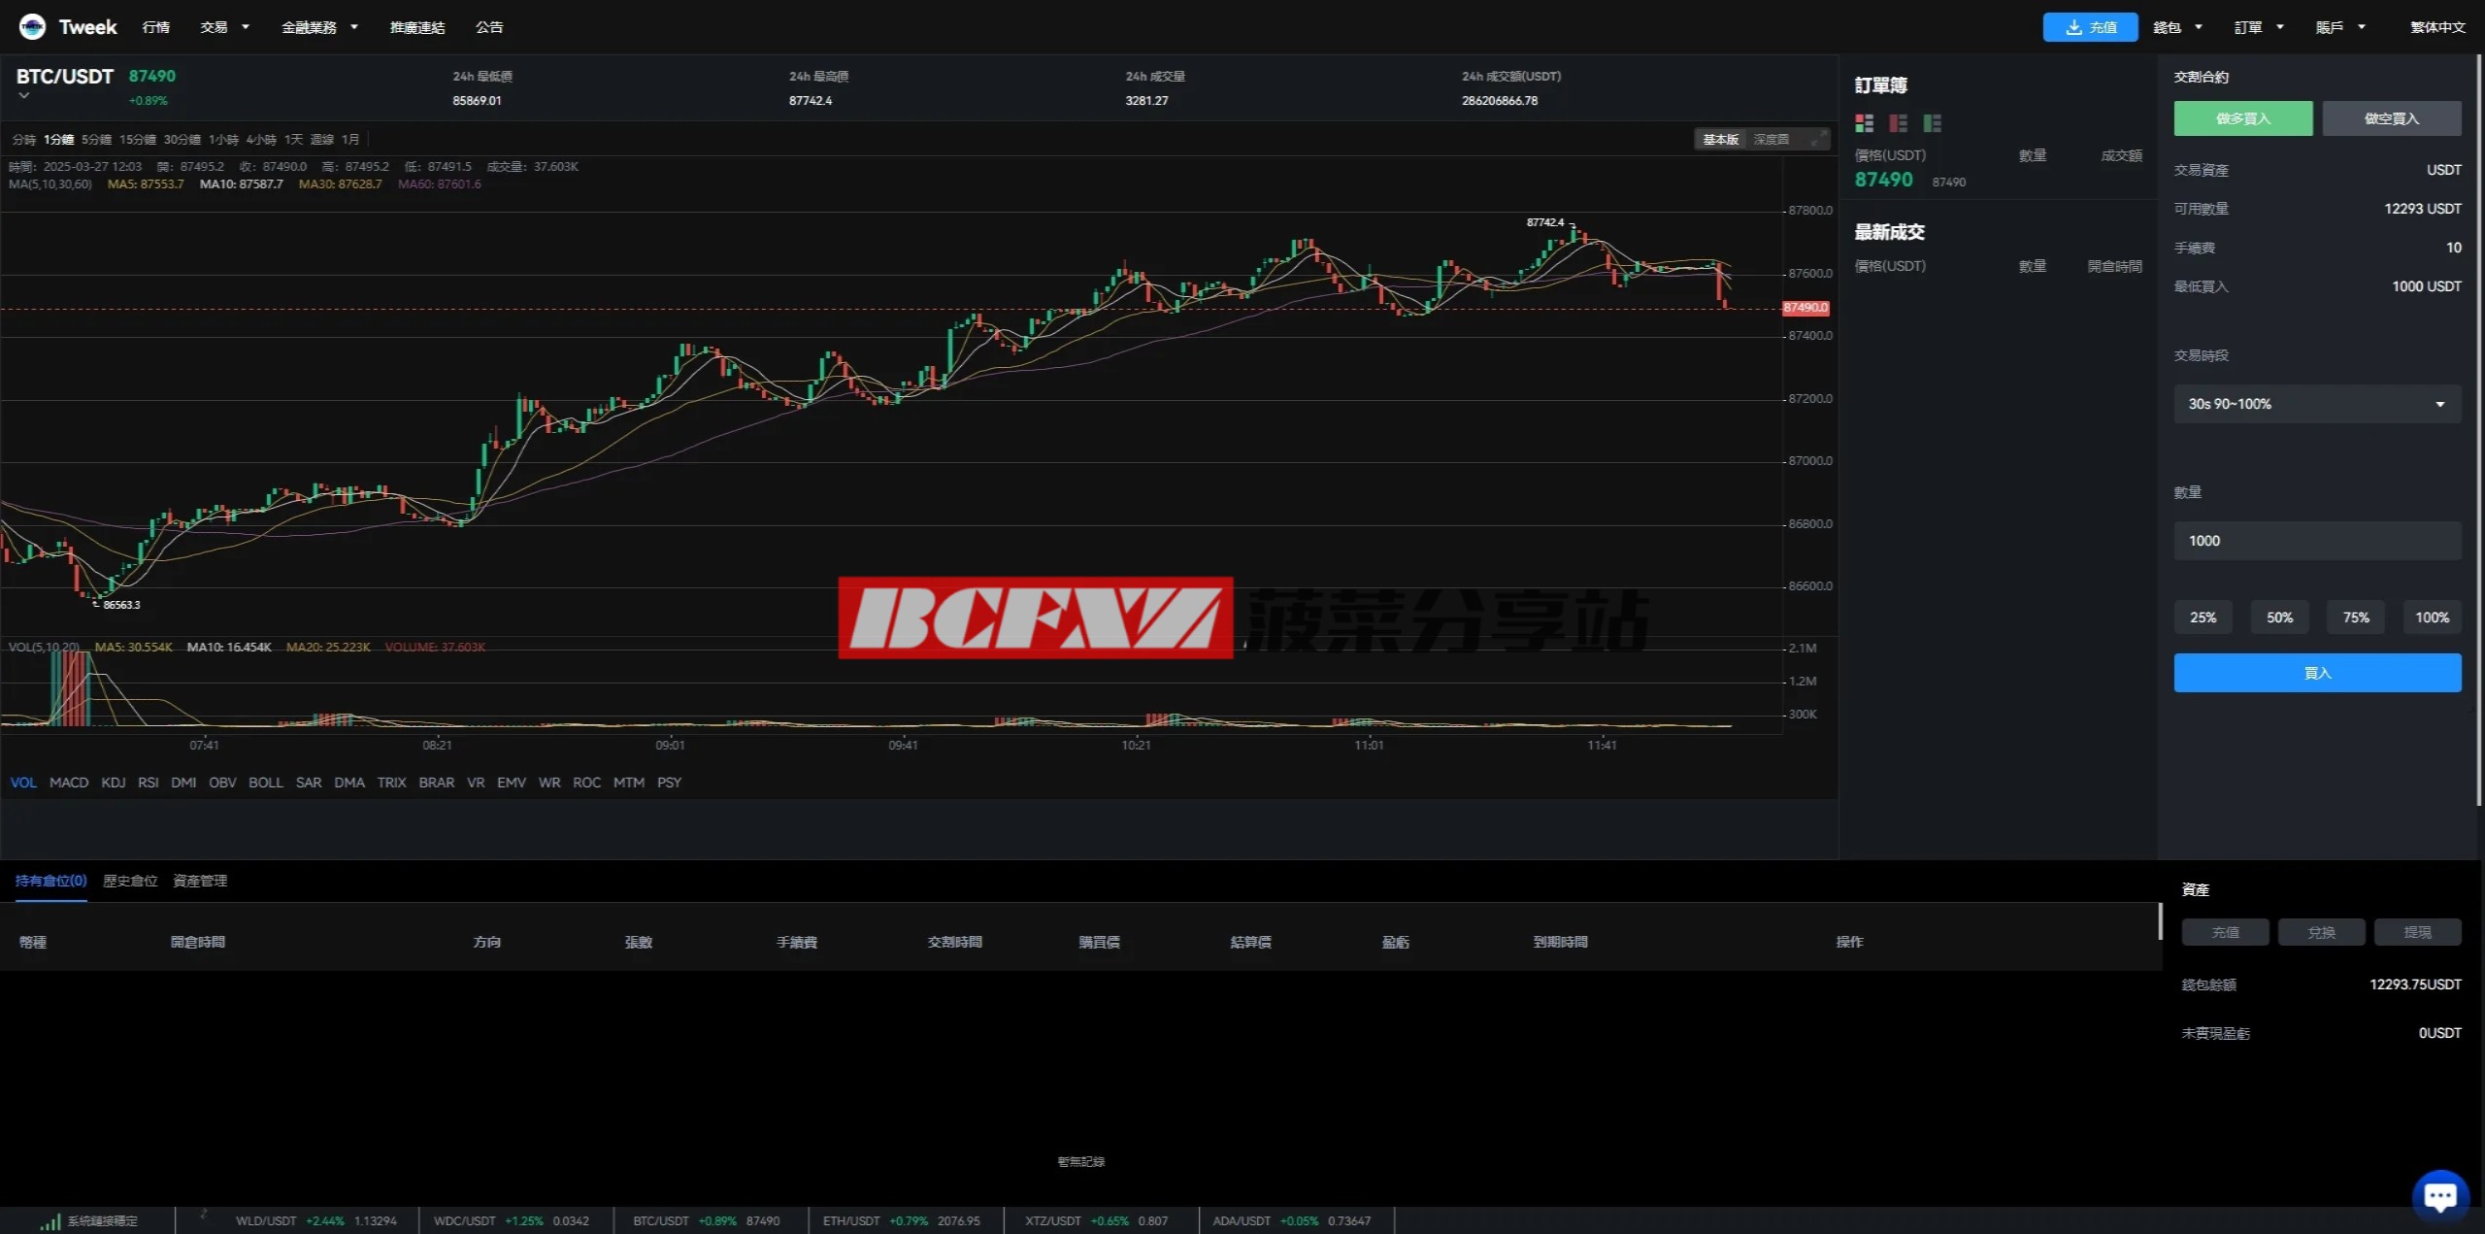Expand the BTC/USDT pair selector chevron
The height and width of the screenshot is (1234, 2485).
[x=24, y=96]
